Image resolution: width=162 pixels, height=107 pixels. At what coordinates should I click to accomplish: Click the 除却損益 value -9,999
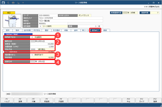[42, 57]
